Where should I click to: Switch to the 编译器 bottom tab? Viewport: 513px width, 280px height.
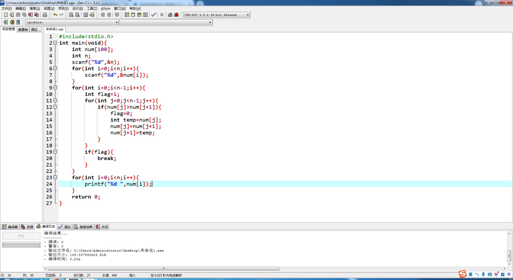pos(10,227)
